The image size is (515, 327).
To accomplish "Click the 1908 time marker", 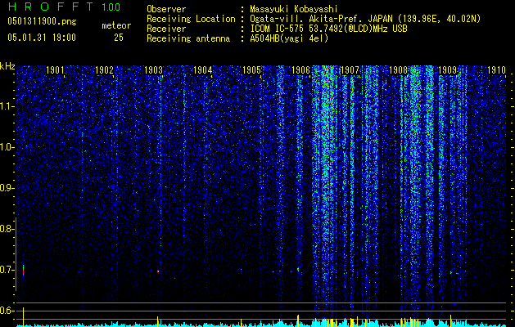I will pos(398,70).
